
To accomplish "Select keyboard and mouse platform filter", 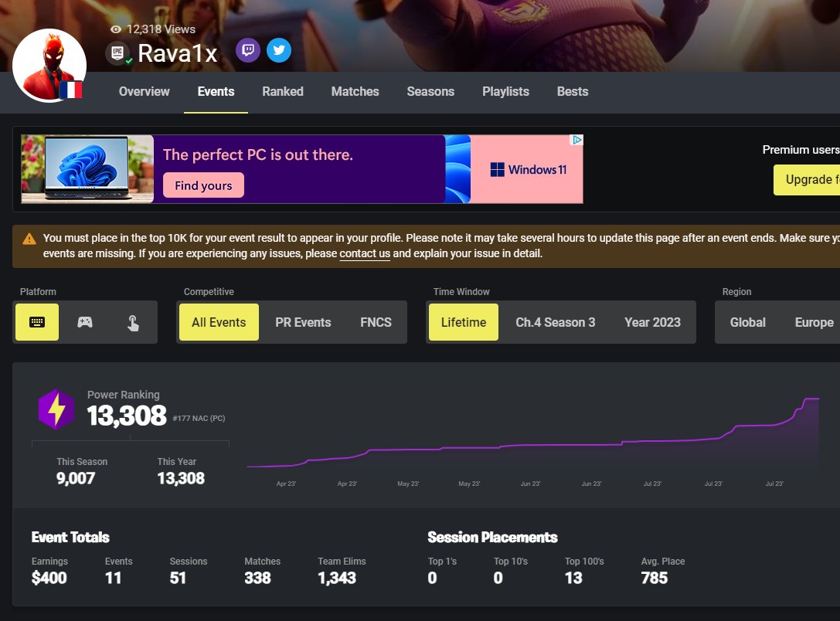I will pyautogui.click(x=37, y=322).
